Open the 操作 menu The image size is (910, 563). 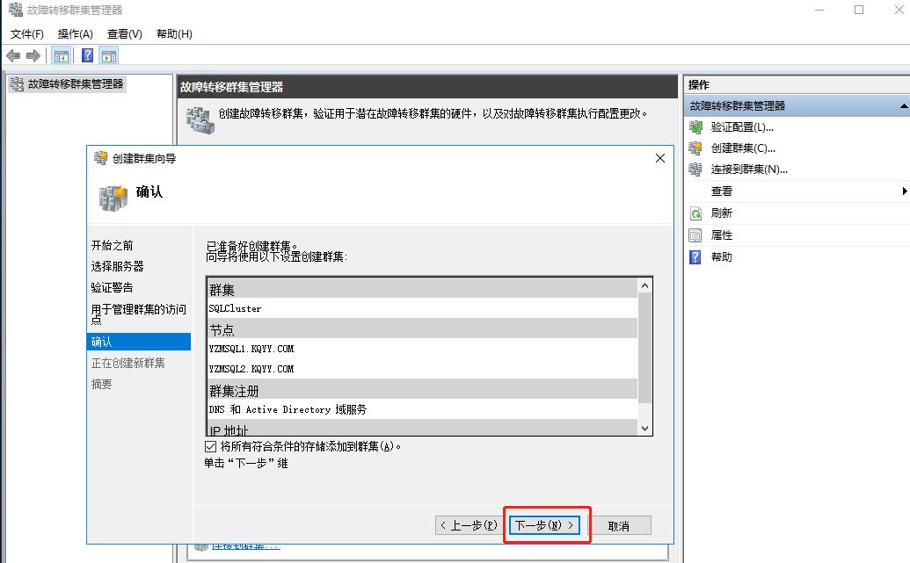76,33
